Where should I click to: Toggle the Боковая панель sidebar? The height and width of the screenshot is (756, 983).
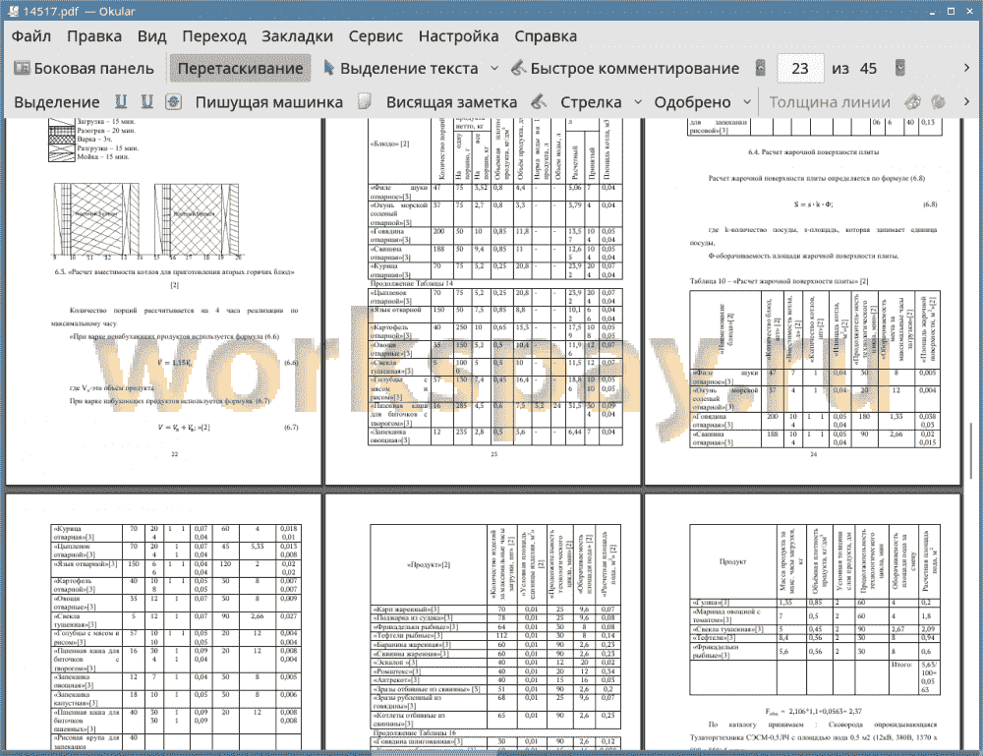[85, 69]
